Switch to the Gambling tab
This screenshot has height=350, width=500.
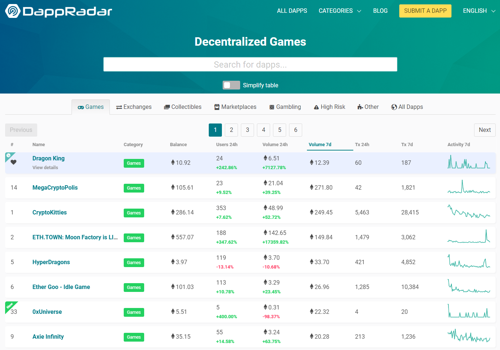tap(285, 107)
